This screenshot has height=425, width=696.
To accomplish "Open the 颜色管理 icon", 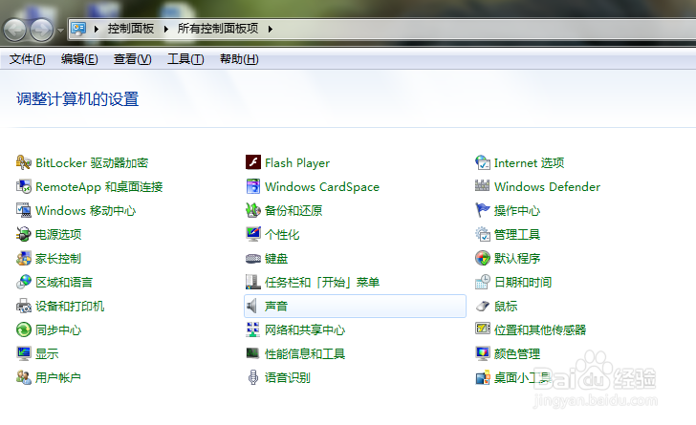I will pyautogui.click(x=483, y=353).
